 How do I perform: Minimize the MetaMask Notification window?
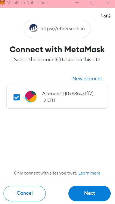[77, 3]
